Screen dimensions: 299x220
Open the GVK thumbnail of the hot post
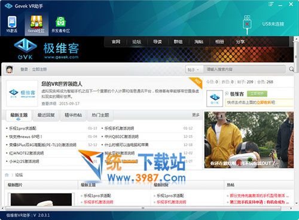click(22, 94)
